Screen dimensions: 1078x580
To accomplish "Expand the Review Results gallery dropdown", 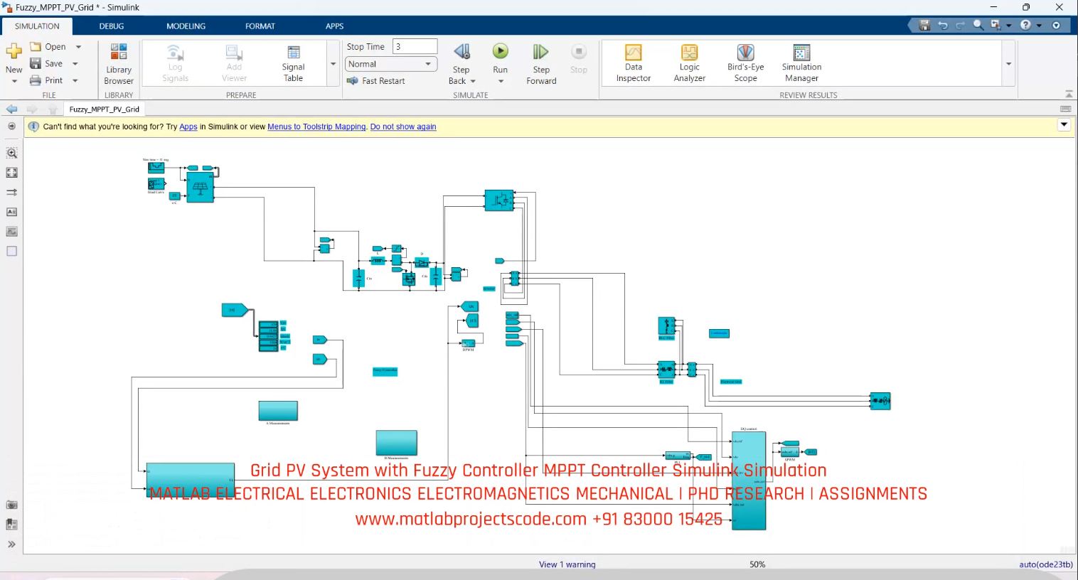I will point(1008,63).
